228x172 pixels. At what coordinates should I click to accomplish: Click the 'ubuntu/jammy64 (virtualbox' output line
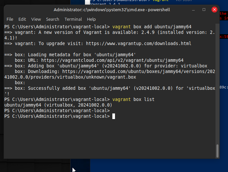[58, 105]
